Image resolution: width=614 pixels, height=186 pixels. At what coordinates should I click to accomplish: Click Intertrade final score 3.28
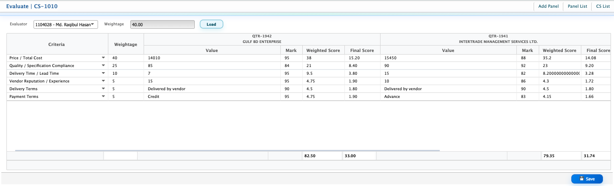596,73
